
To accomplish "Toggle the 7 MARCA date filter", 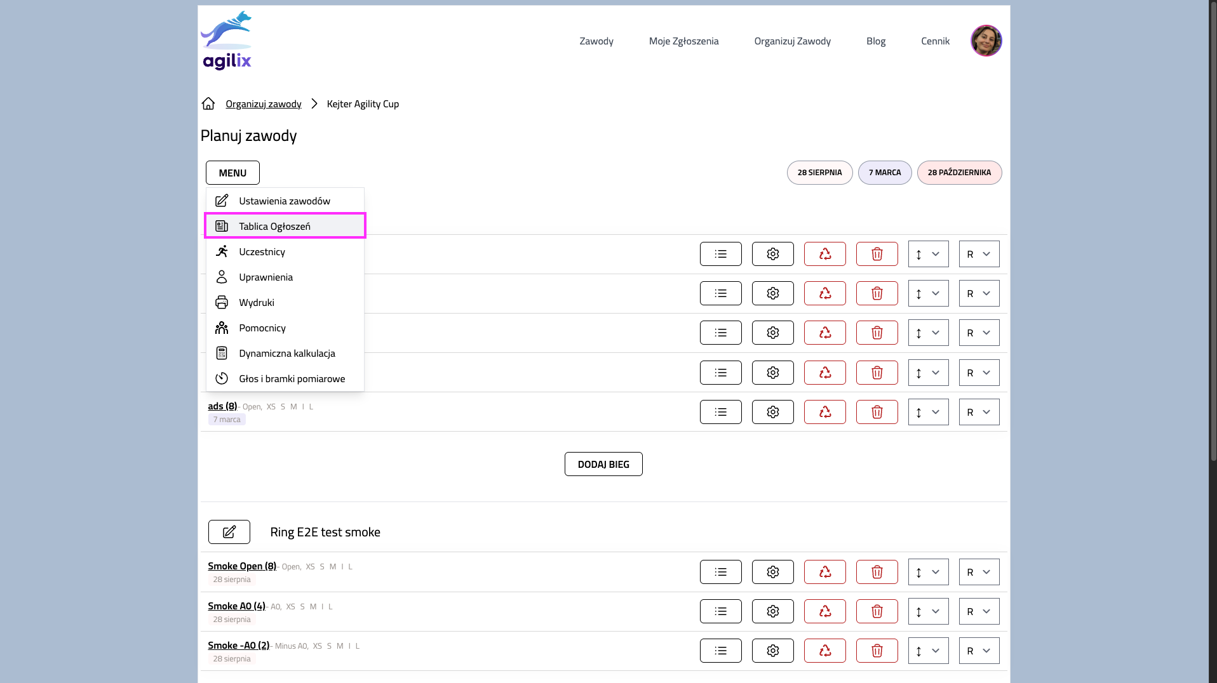I will (884, 173).
